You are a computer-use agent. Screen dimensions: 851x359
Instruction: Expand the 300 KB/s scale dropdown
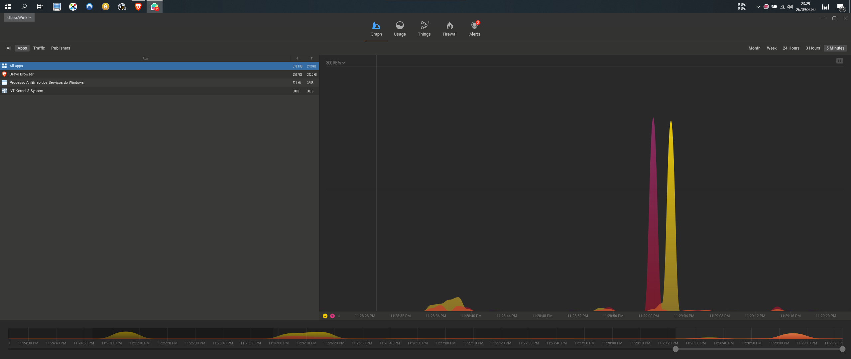(x=335, y=63)
